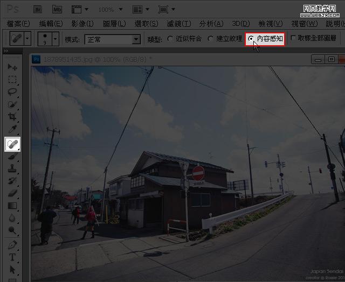
Task: Activate the Crop tool
Action: pos(12,117)
